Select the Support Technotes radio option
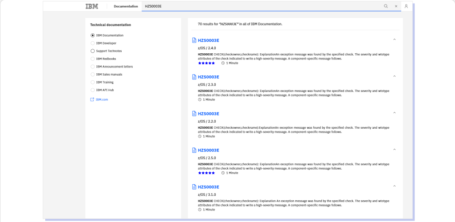Viewport: 455px width, 222px height. tap(93, 51)
